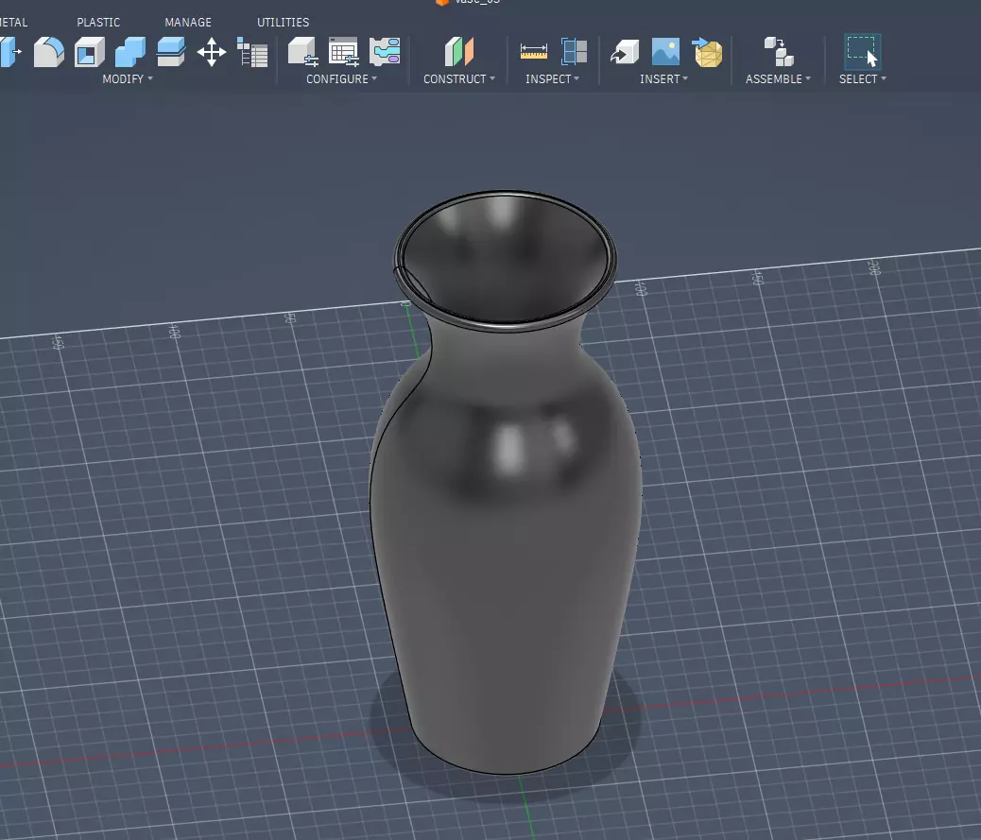The width and height of the screenshot is (981, 840).
Task: Activate the Select window tool
Action: 862,52
